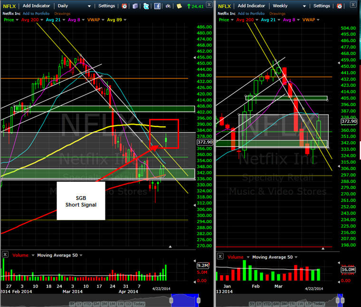Click NFLX ticker symbol on Weekly chart
Screen dimensions: 361x307
click(x=225, y=6)
